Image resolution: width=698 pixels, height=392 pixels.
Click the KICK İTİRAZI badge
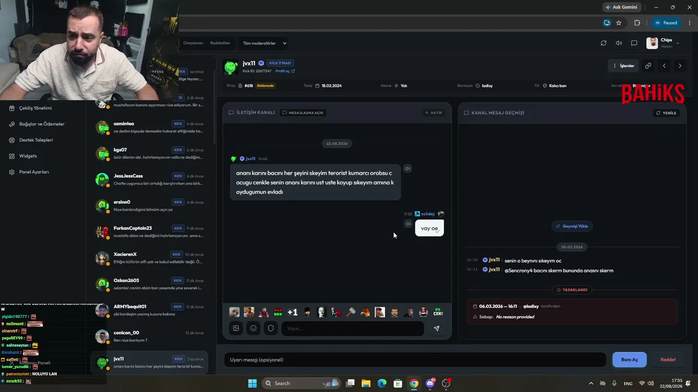(x=281, y=63)
